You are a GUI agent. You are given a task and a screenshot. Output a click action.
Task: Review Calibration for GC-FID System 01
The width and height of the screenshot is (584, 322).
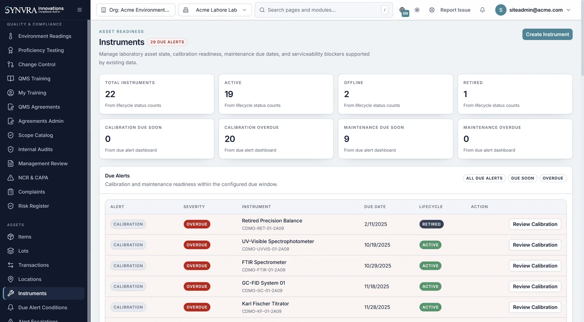(x=535, y=287)
